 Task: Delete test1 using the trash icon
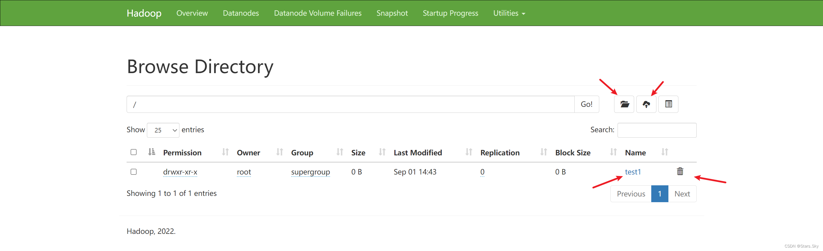[680, 172]
